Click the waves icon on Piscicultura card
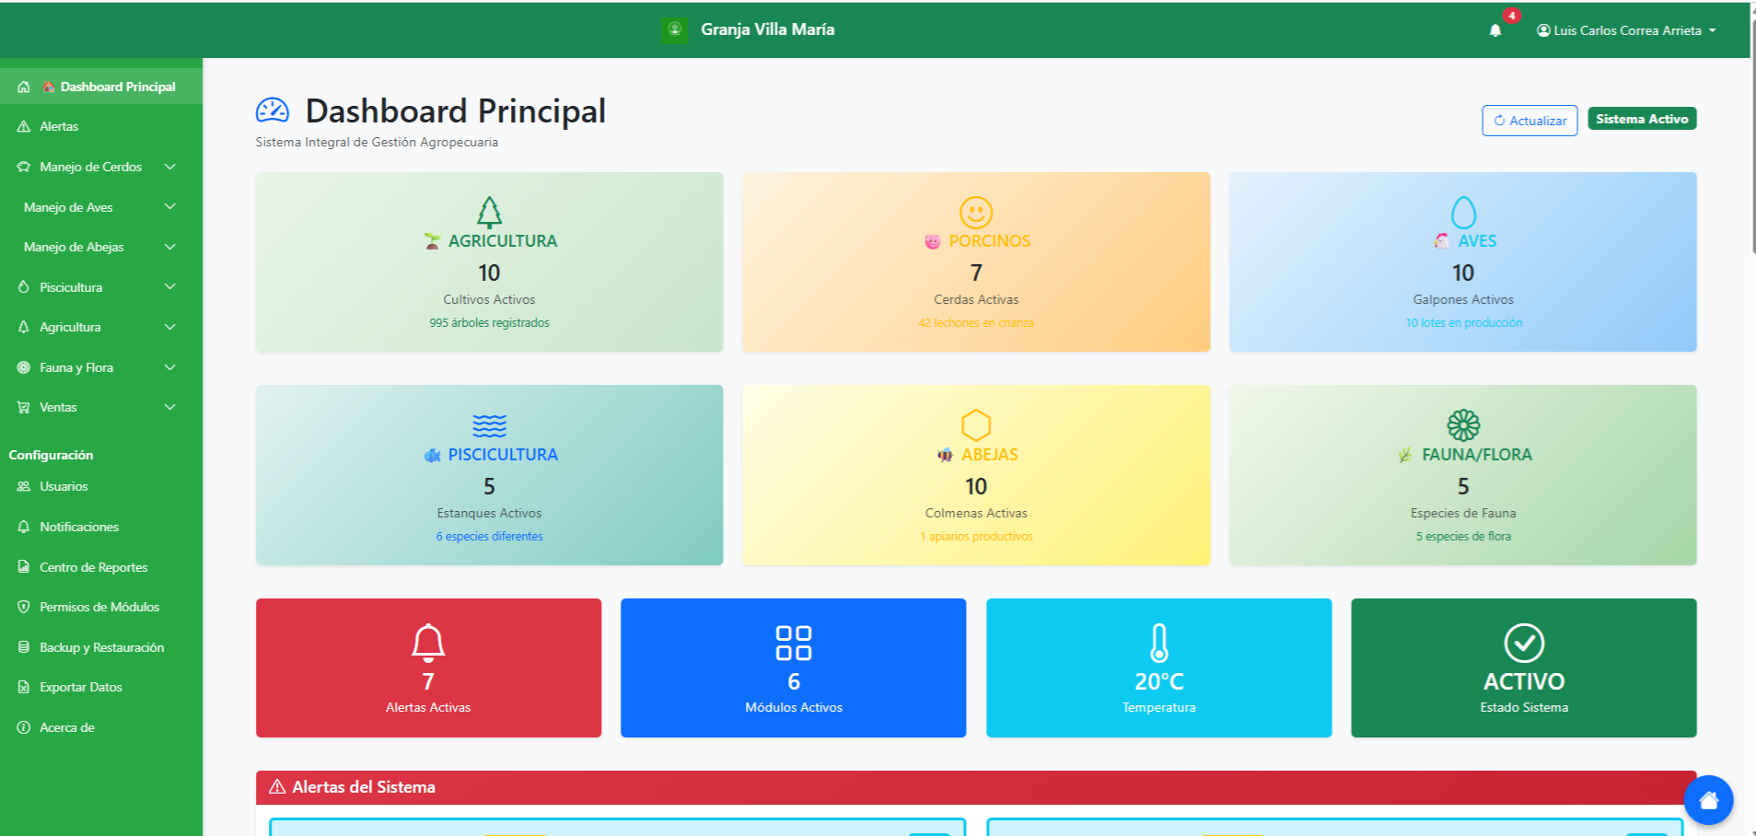The width and height of the screenshot is (1756, 836). (x=489, y=425)
